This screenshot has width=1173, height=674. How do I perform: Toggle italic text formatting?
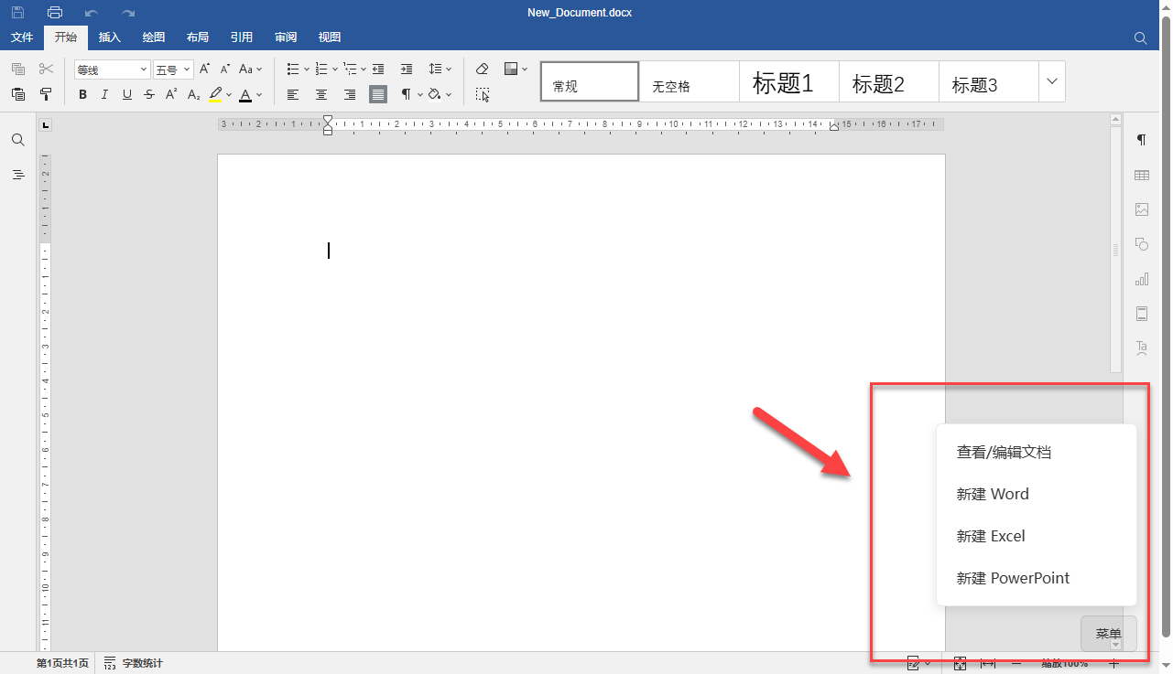[x=104, y=94]
